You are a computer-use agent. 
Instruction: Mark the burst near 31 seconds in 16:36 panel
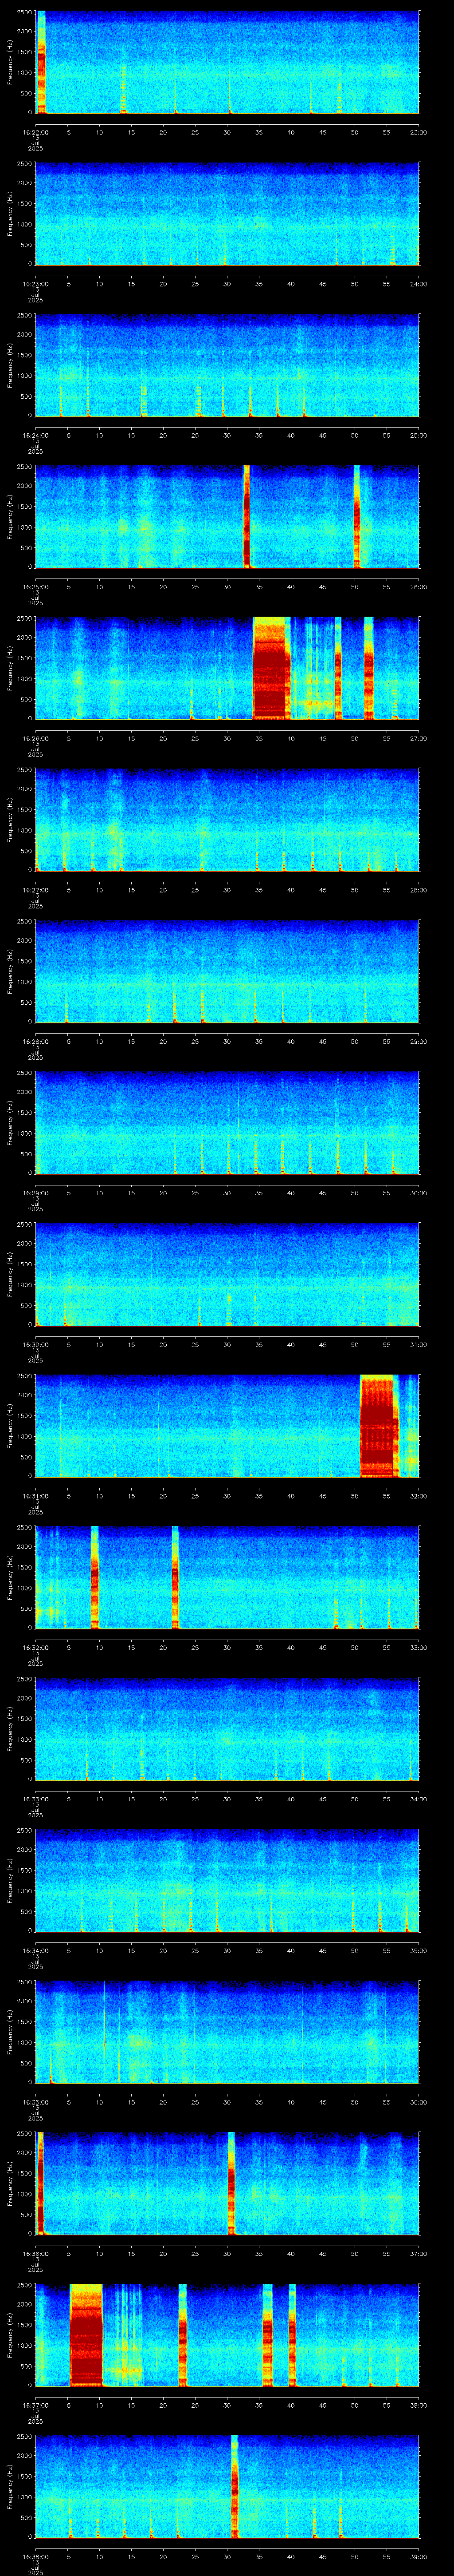pyautogui.click(x=231, y=2184)
